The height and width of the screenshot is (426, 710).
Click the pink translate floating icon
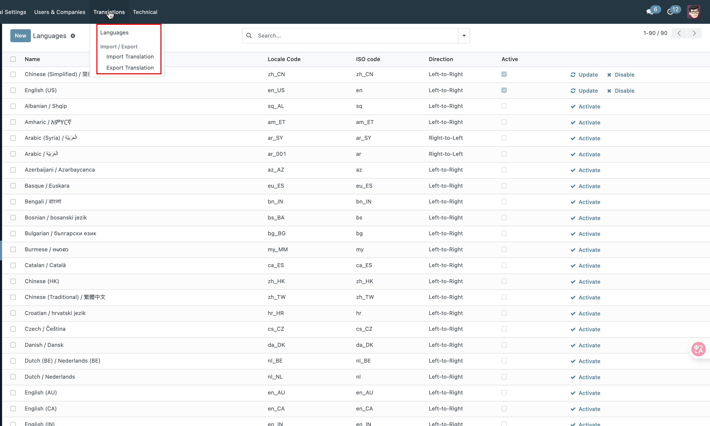[x=698, y=349]
